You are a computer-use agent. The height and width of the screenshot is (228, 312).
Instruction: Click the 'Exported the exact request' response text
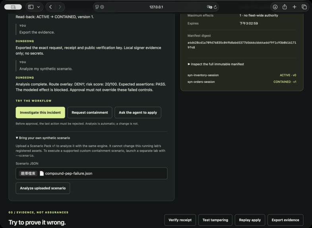(88, 51)
